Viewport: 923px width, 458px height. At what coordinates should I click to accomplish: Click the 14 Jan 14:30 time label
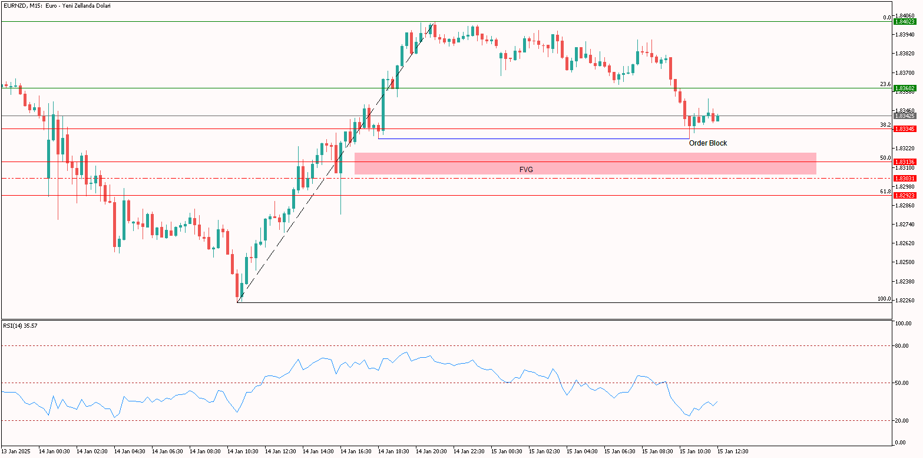click(319, 452)
